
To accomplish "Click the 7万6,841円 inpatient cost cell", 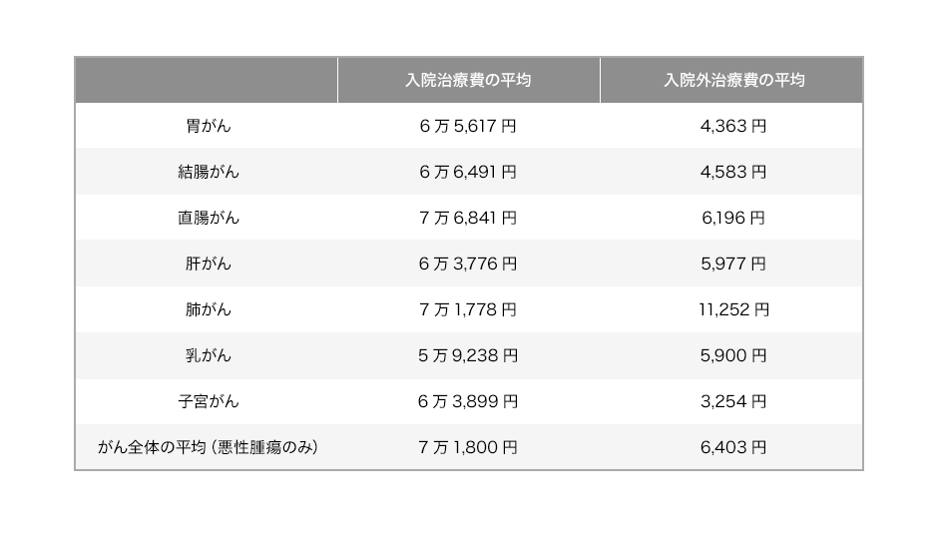I will 468,218.
